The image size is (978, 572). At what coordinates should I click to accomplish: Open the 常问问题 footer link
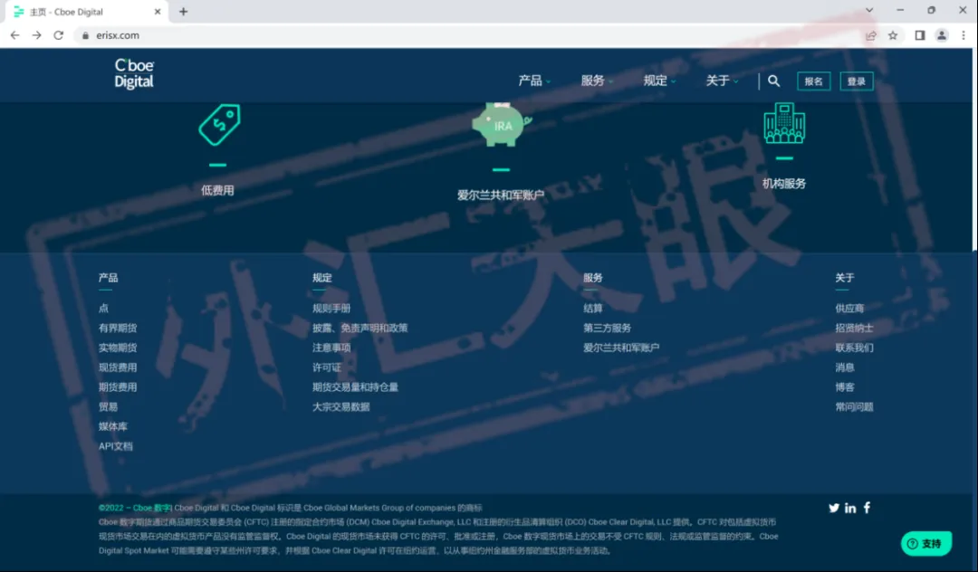click(854, 407)
